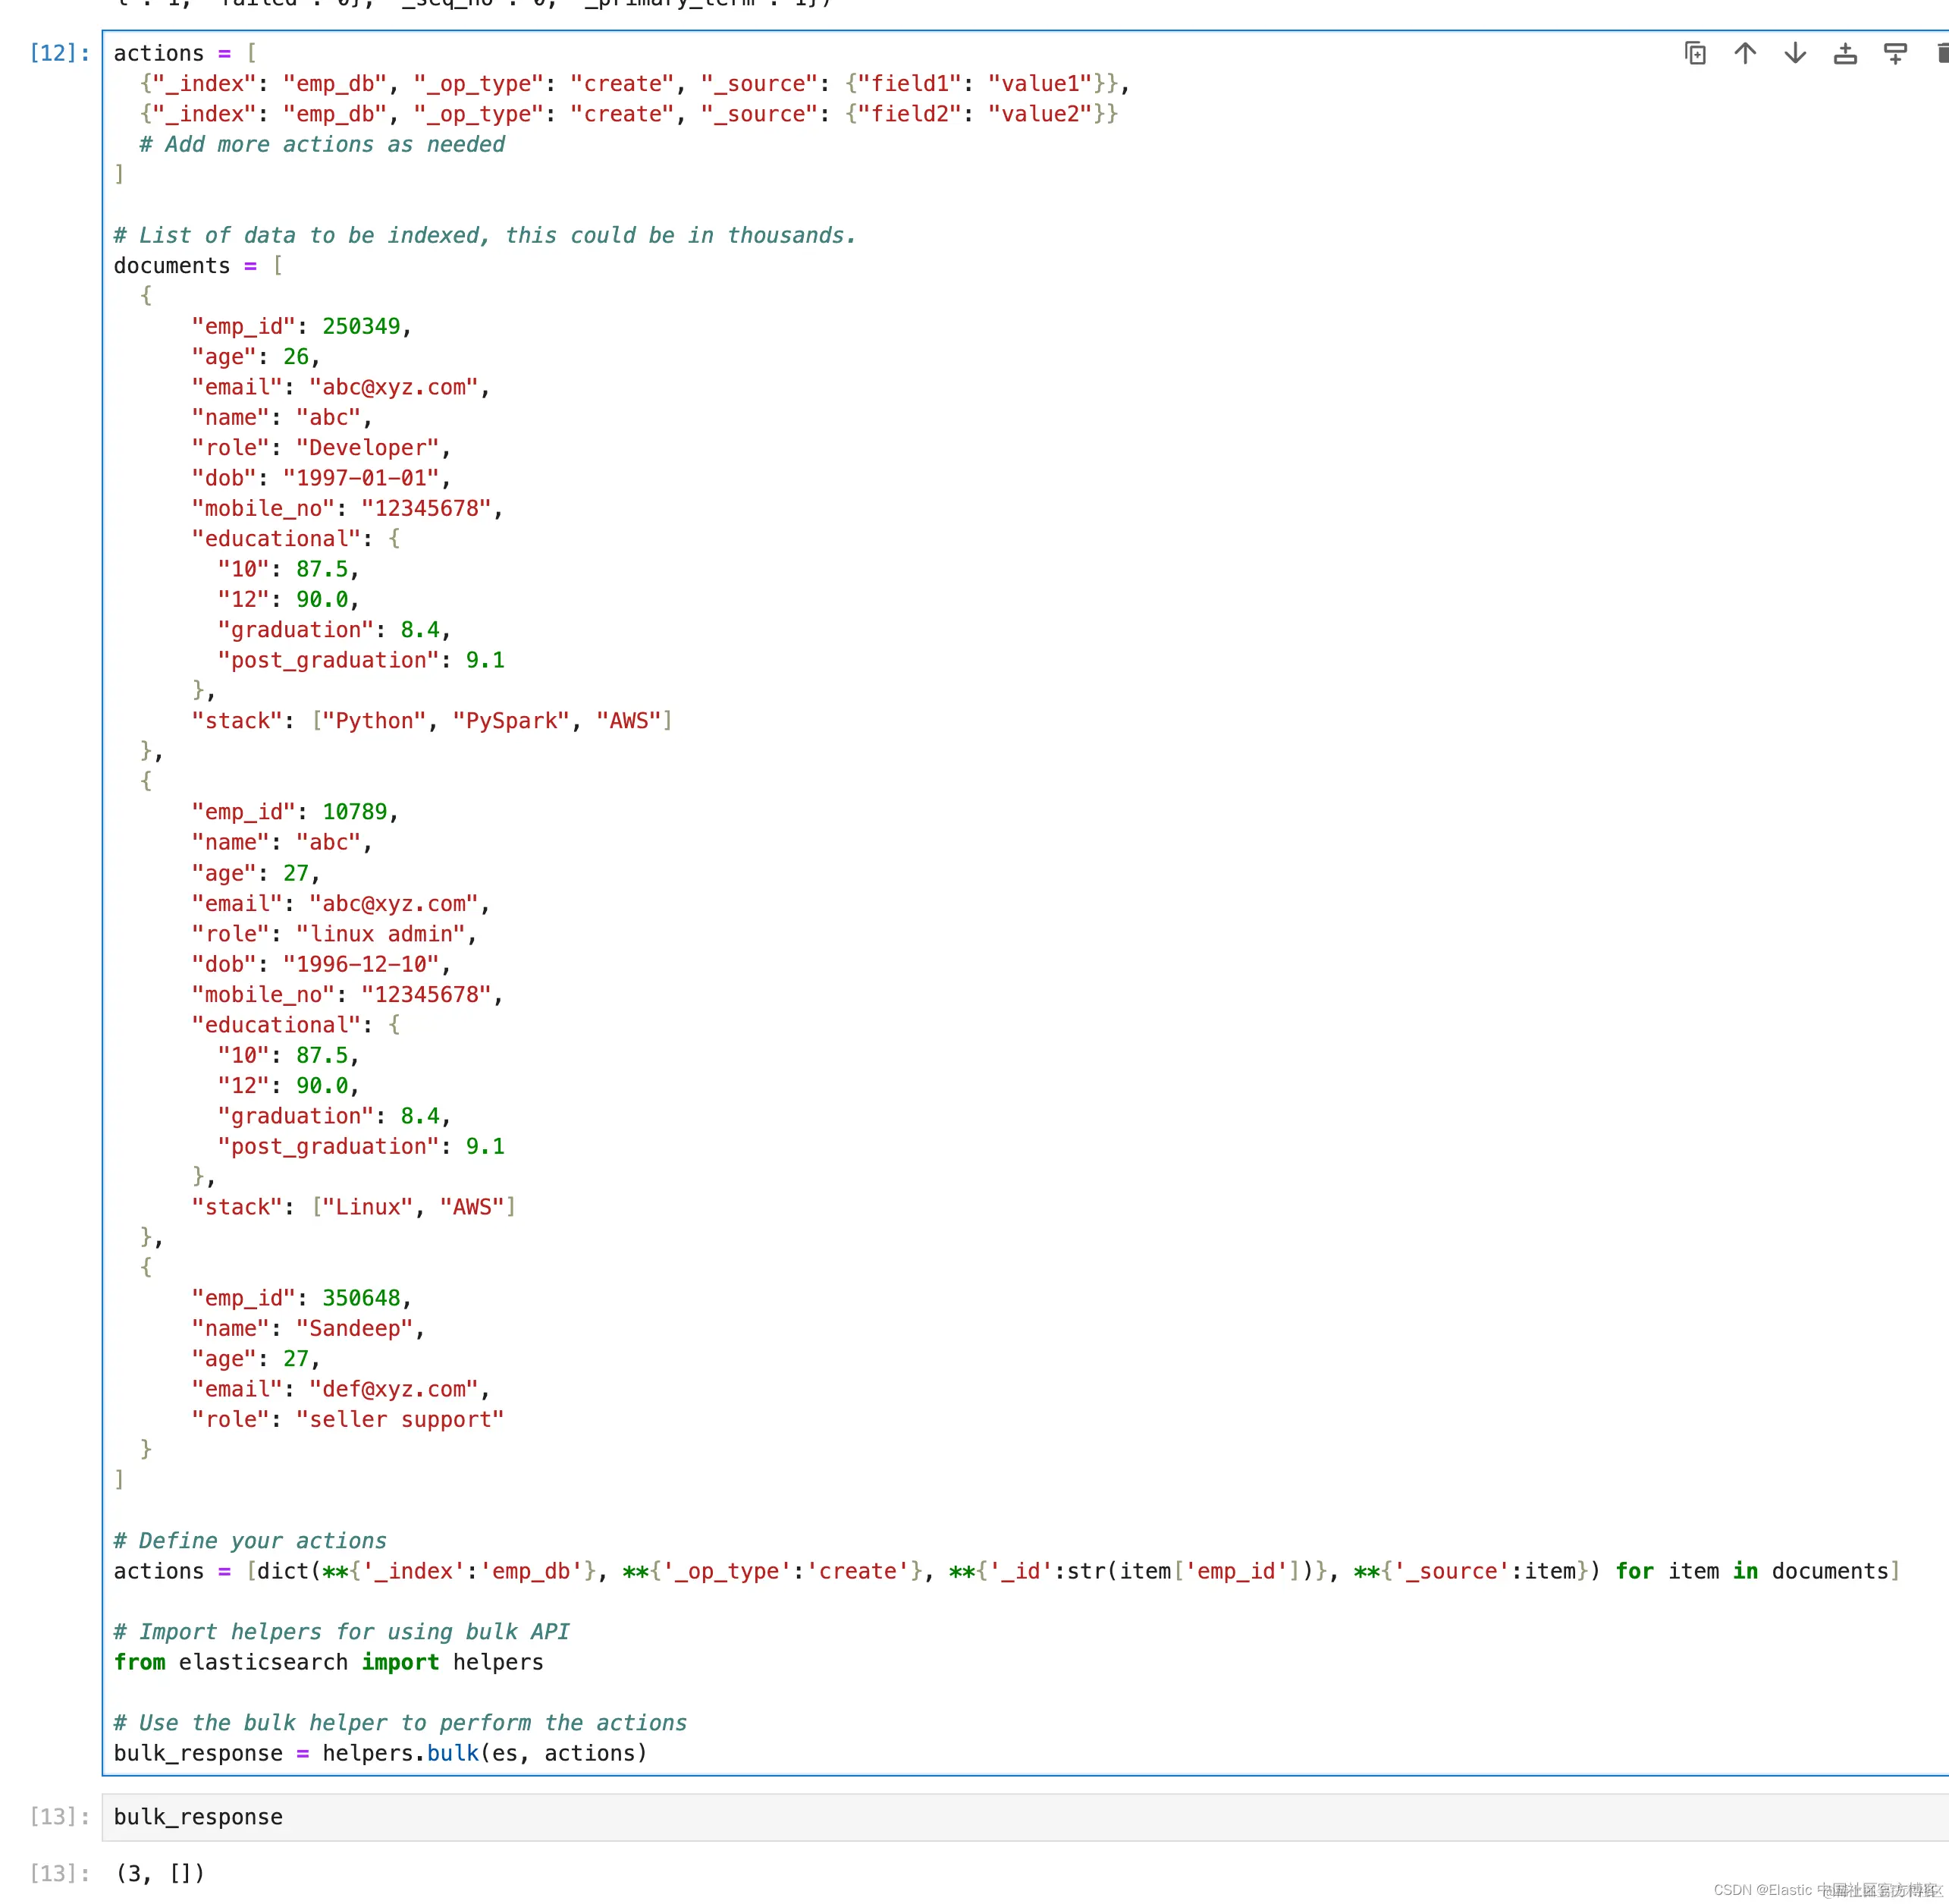Viewport: 1949px width, 1904px height.
Task: Click the [13] output prompt label
Action: (x=60, y=1873)
